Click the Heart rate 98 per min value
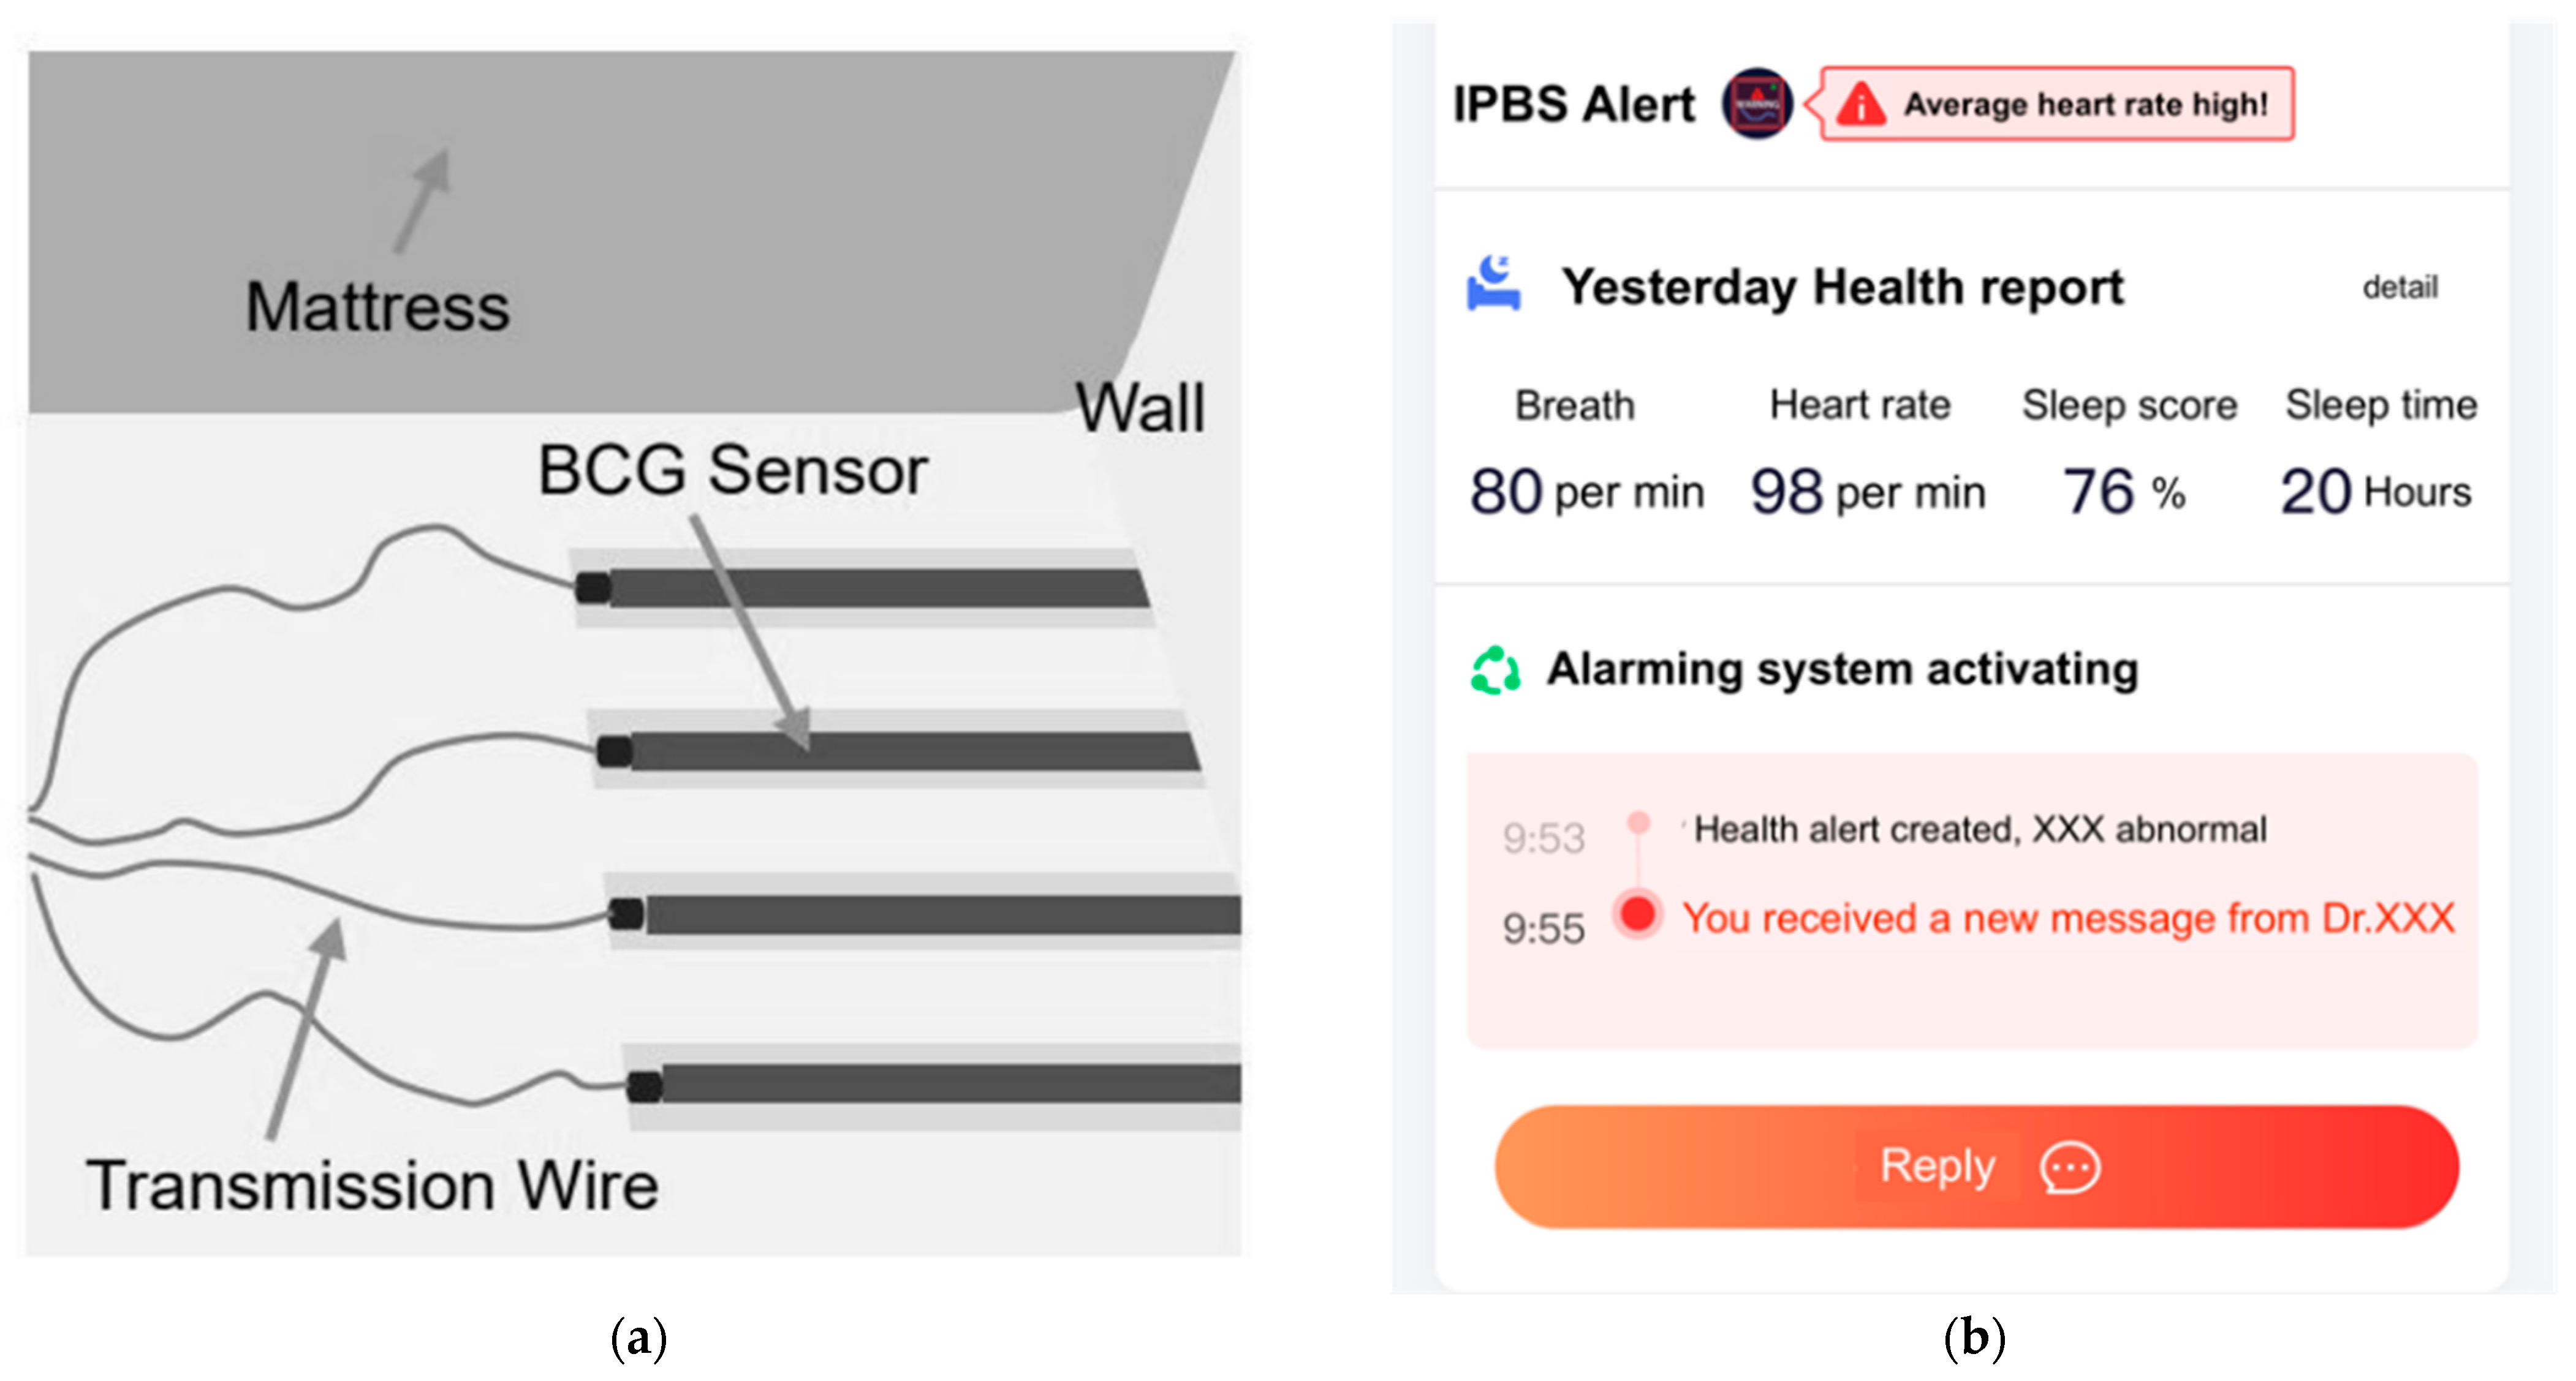Screen dimensions: 2576x1381 (x=1866, y=492)
